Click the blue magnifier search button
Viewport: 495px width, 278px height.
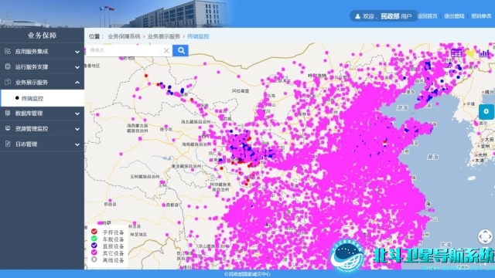(x=180, y=50)
